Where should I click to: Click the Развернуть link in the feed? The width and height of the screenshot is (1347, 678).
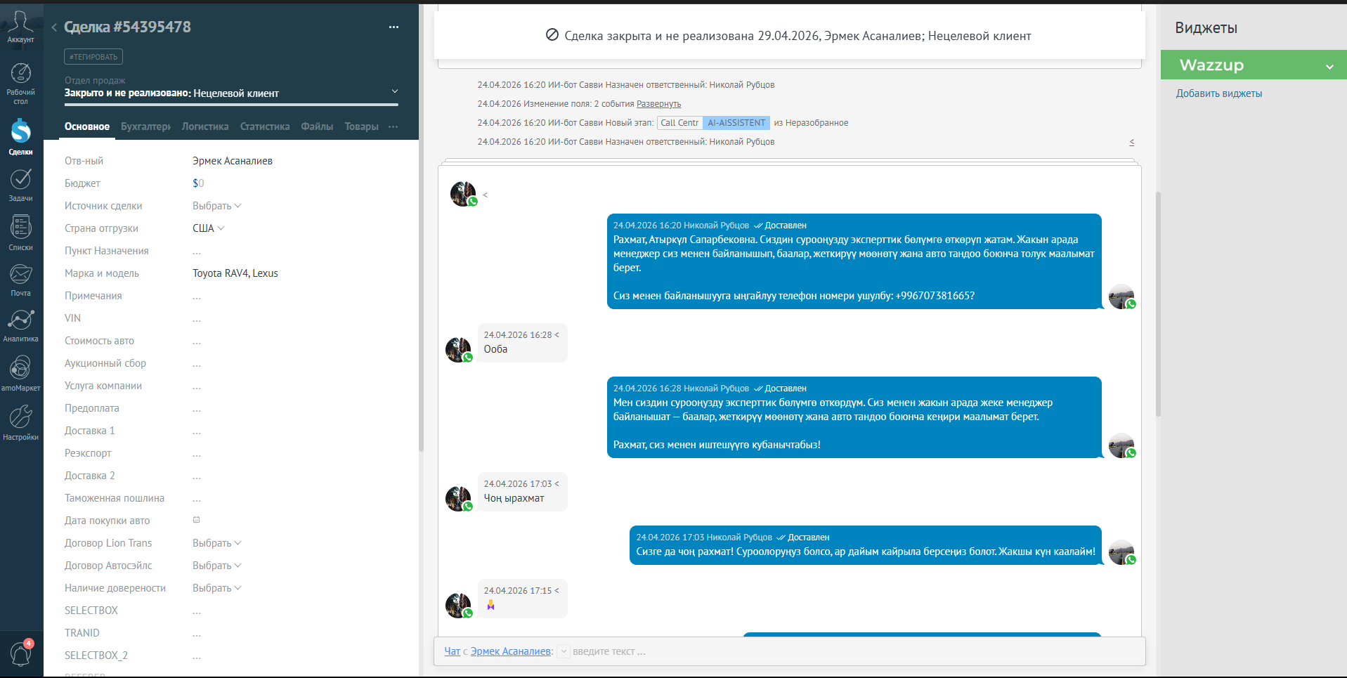coord(658,104)
